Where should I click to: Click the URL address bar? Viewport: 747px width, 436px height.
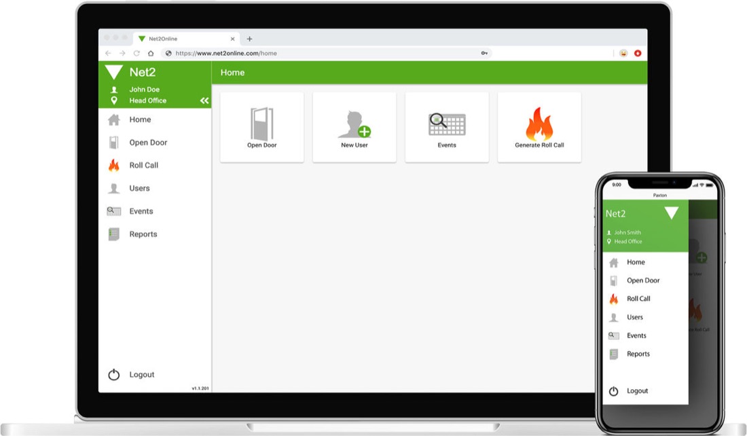(327, 54)
